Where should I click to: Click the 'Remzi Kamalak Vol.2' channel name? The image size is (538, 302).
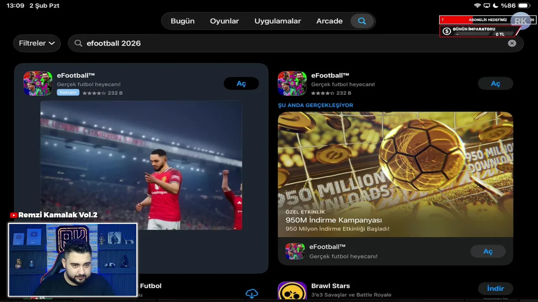pyautogui.click(x=58, y=215)
